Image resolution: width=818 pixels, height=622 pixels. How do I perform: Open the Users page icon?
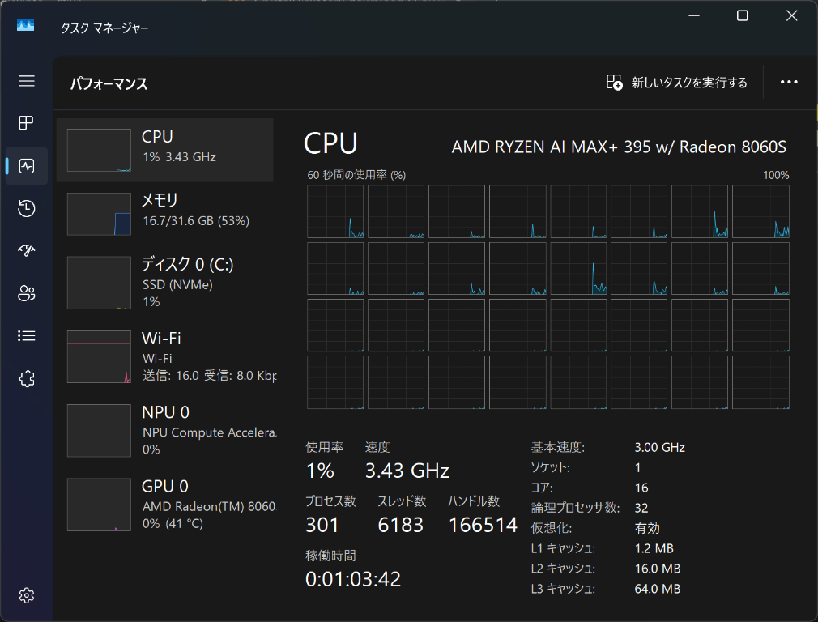(x=27, y=293)
